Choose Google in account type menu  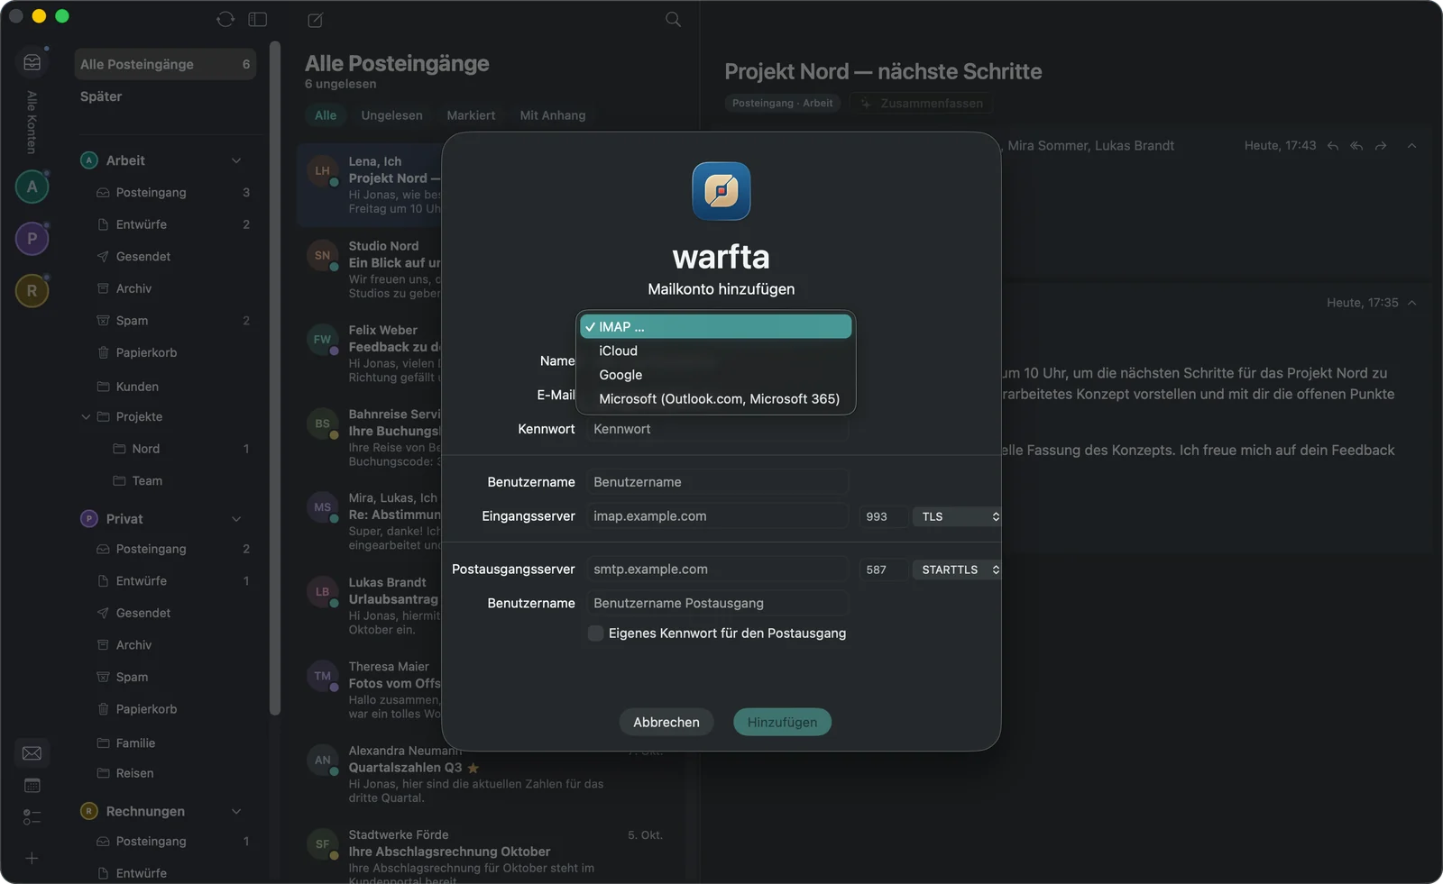pos(716,375)
